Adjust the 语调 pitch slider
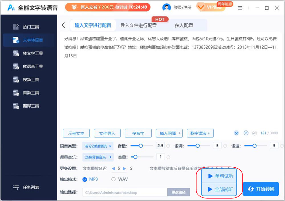 pos(198,146)
